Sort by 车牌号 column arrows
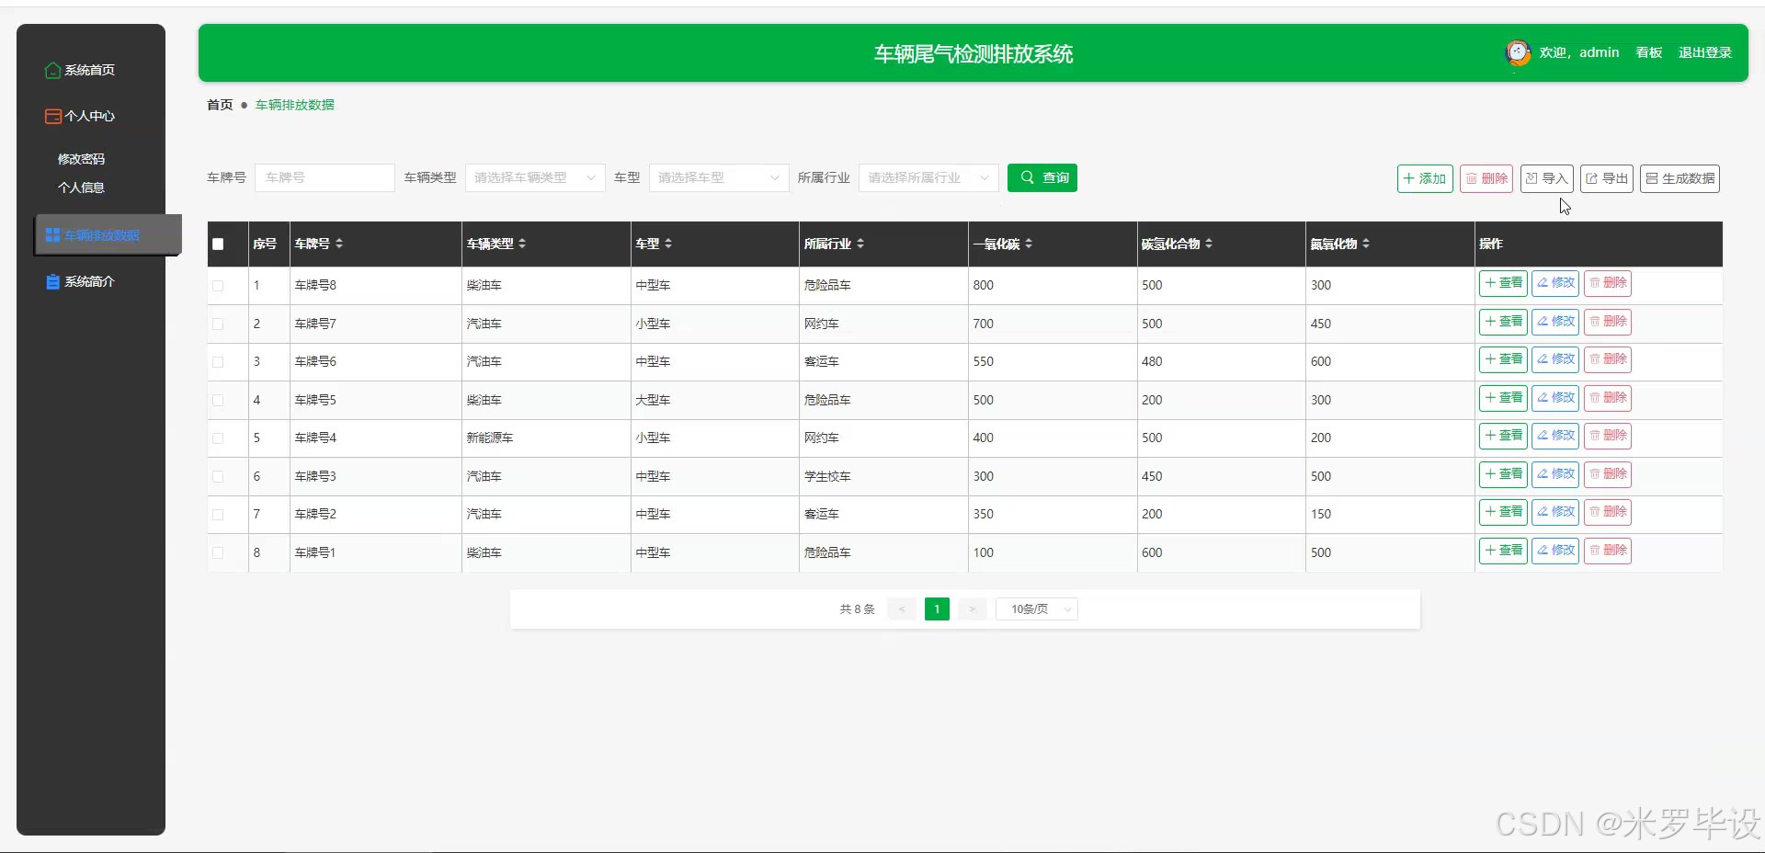Viewport: 1765px width, 853px height. (x=339, y=244)
